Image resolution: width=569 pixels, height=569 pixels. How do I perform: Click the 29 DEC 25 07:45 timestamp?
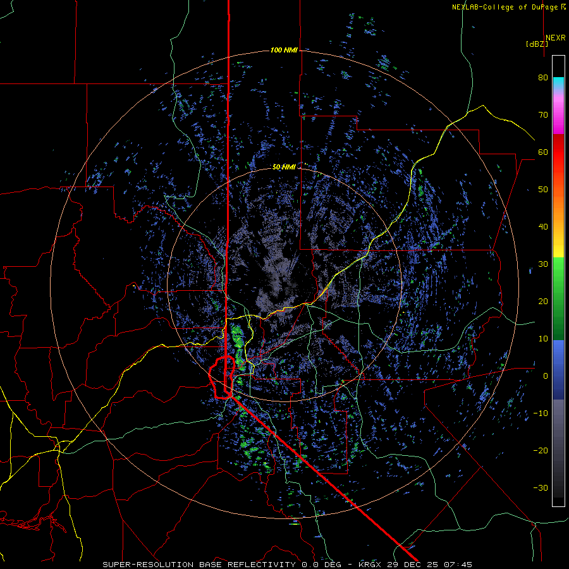(x=431, y=565)
